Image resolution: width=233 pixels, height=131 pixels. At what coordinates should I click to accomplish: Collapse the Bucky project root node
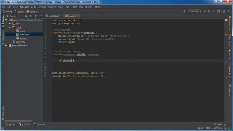click(6, 20)
